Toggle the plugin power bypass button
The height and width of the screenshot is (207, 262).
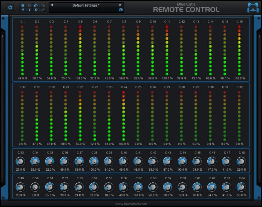click(10, 7)
